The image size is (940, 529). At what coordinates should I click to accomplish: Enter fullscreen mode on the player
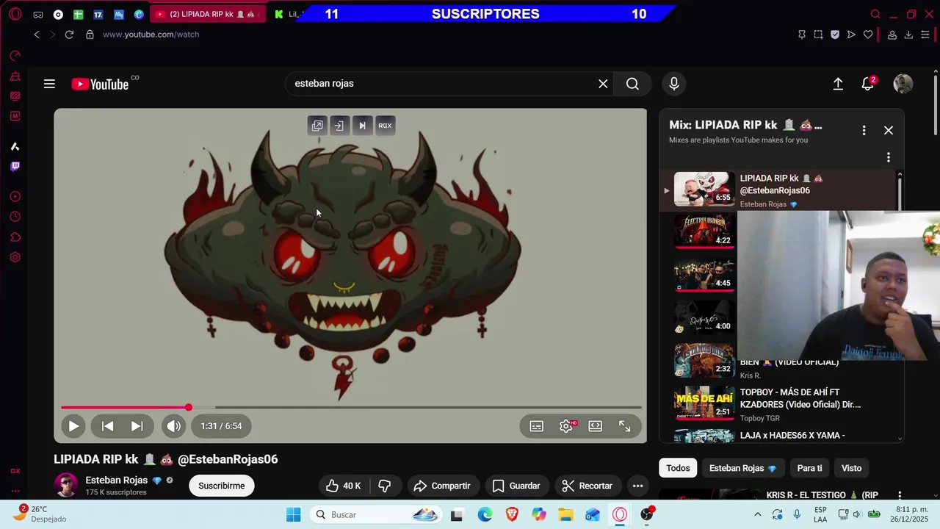tap(625, 426)
